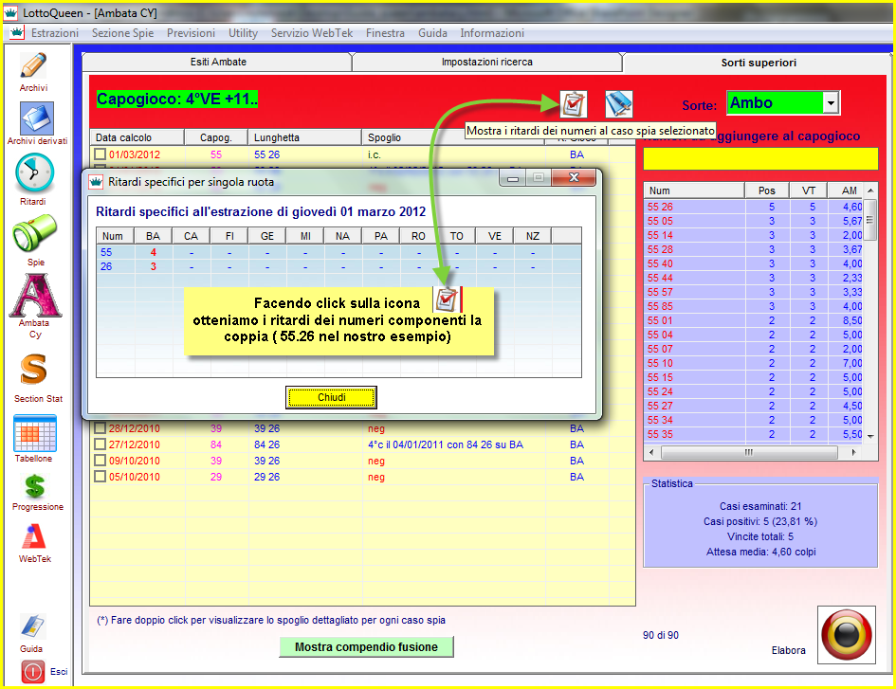Click number 55 in the Ritardi dialog

106,252
